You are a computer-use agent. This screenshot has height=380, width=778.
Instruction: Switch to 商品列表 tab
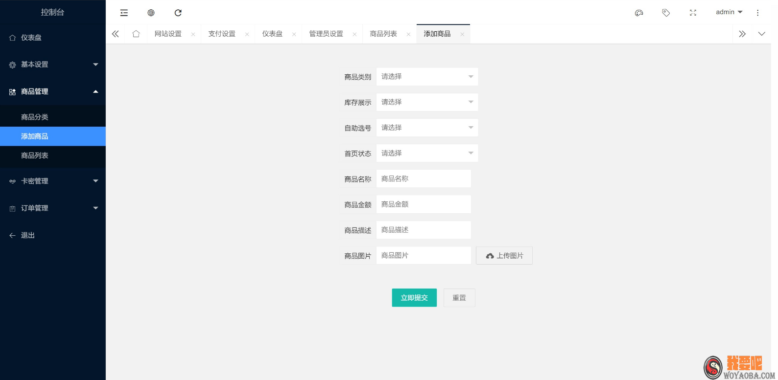coord(383,34)
